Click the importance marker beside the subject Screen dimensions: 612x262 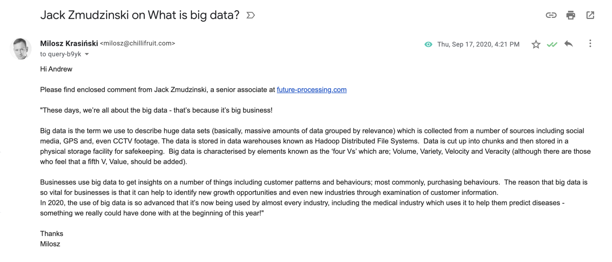click(x=250, y=15)
